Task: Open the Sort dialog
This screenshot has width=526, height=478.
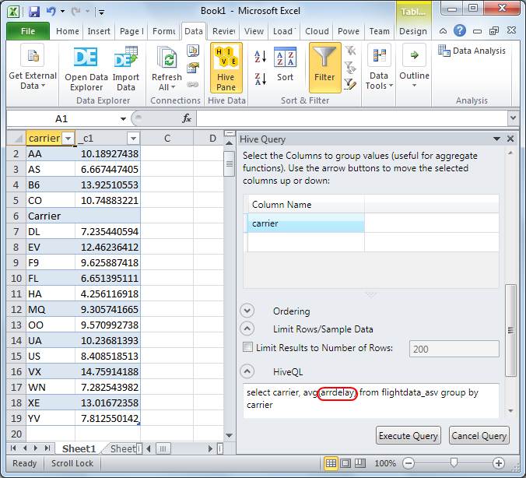Action: tap(285, 65)
